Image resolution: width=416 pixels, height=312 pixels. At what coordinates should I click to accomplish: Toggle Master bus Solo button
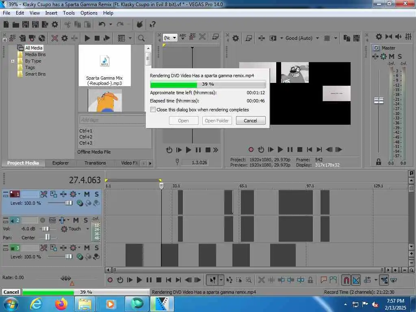(400, 56)
